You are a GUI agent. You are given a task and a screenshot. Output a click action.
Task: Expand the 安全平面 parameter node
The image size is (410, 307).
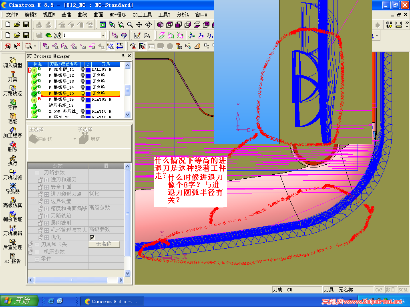tap(46, 187)
